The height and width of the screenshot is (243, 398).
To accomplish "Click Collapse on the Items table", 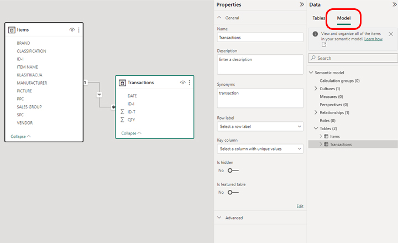I will pyautogui.click(x=20, y=136).
